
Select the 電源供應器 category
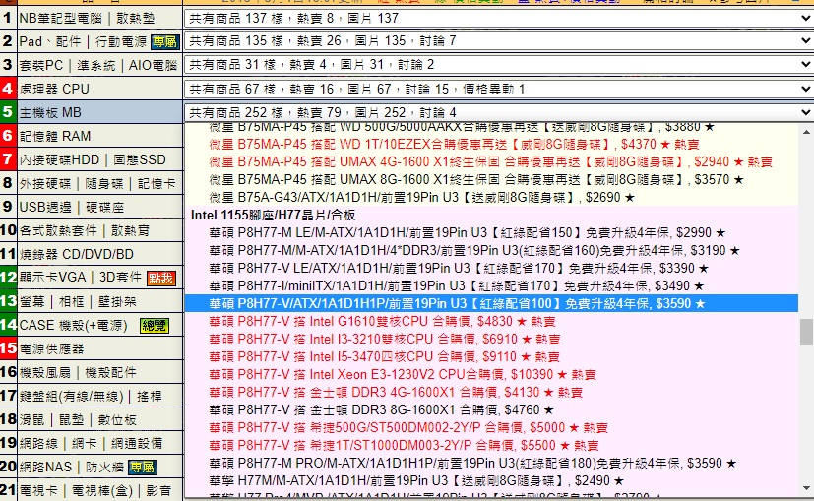51,348
